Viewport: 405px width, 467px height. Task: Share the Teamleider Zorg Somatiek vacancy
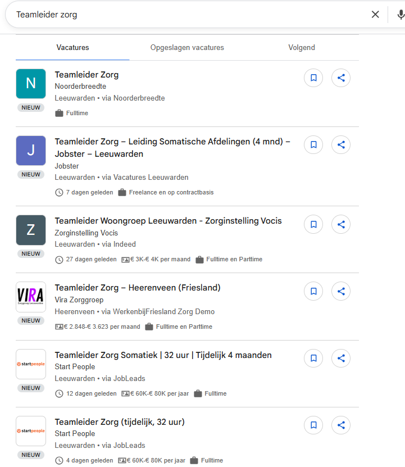coord(341,358)
